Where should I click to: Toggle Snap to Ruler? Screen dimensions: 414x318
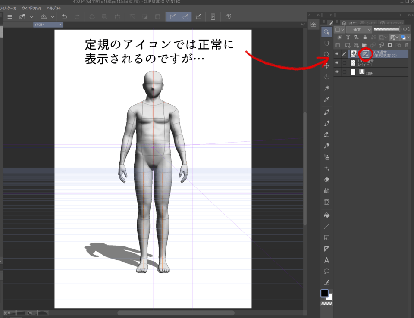pos(172,17)
